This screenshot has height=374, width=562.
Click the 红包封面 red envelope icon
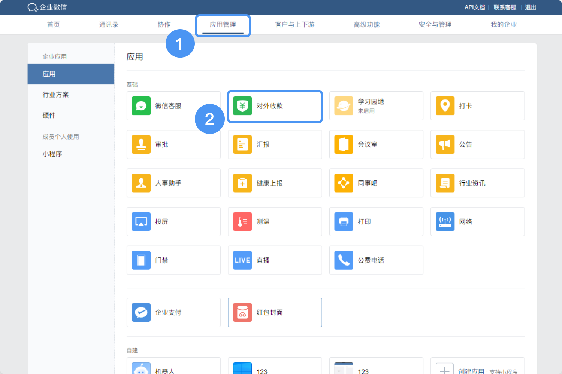242,312
